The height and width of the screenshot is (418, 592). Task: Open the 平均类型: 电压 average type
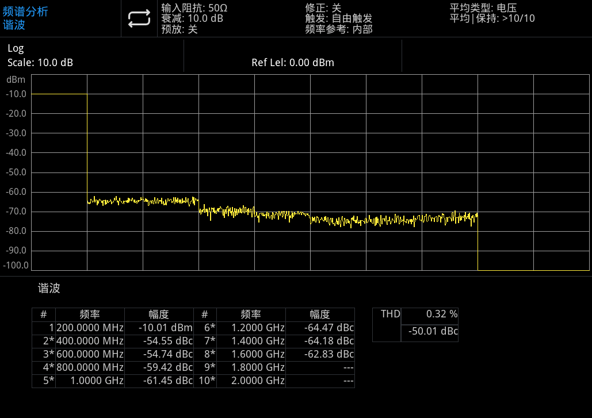[483, 7]
